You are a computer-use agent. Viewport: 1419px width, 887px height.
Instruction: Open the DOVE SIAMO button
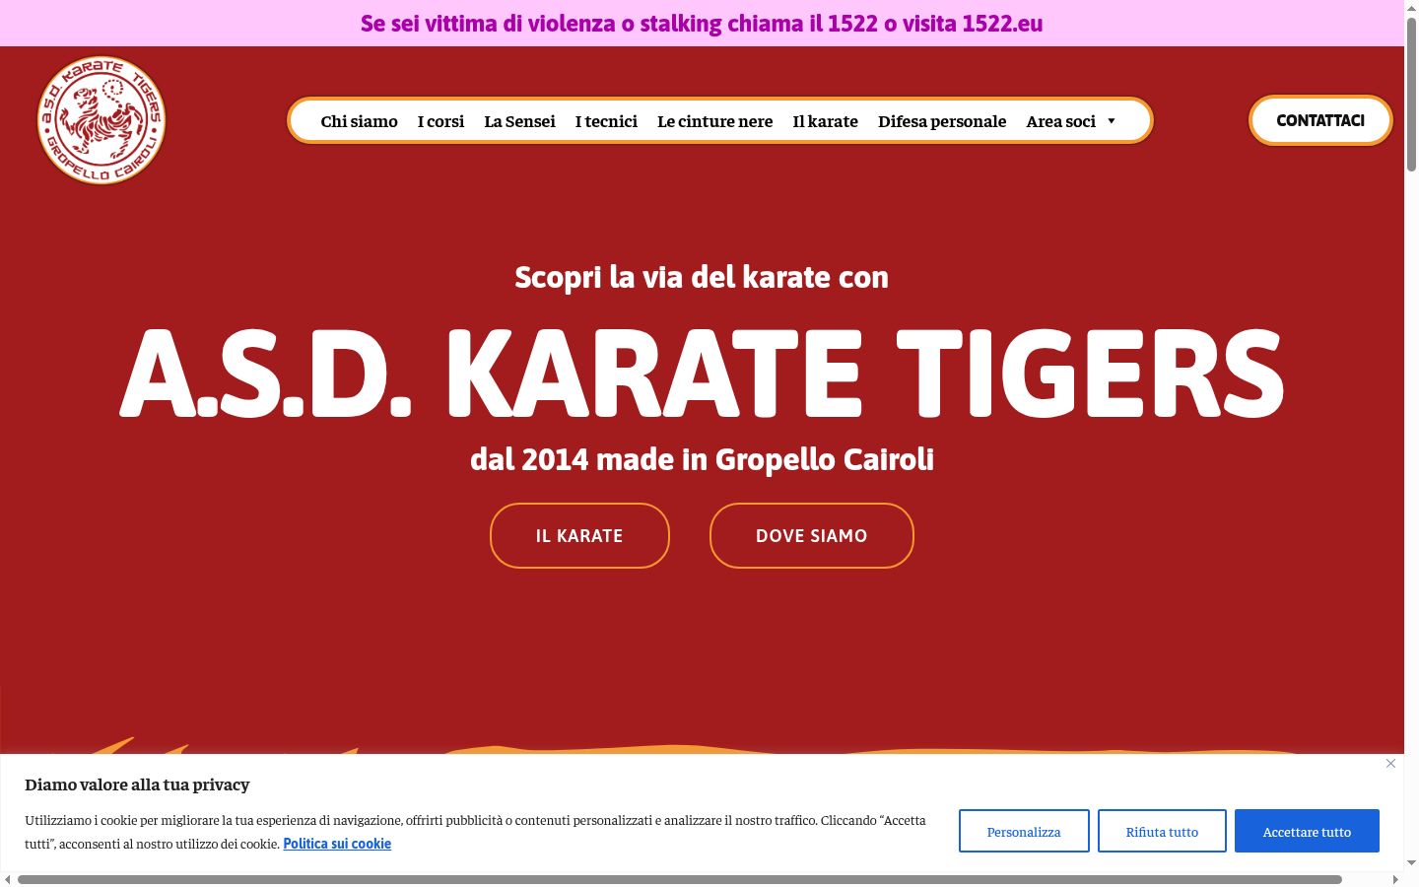(811, 535)
